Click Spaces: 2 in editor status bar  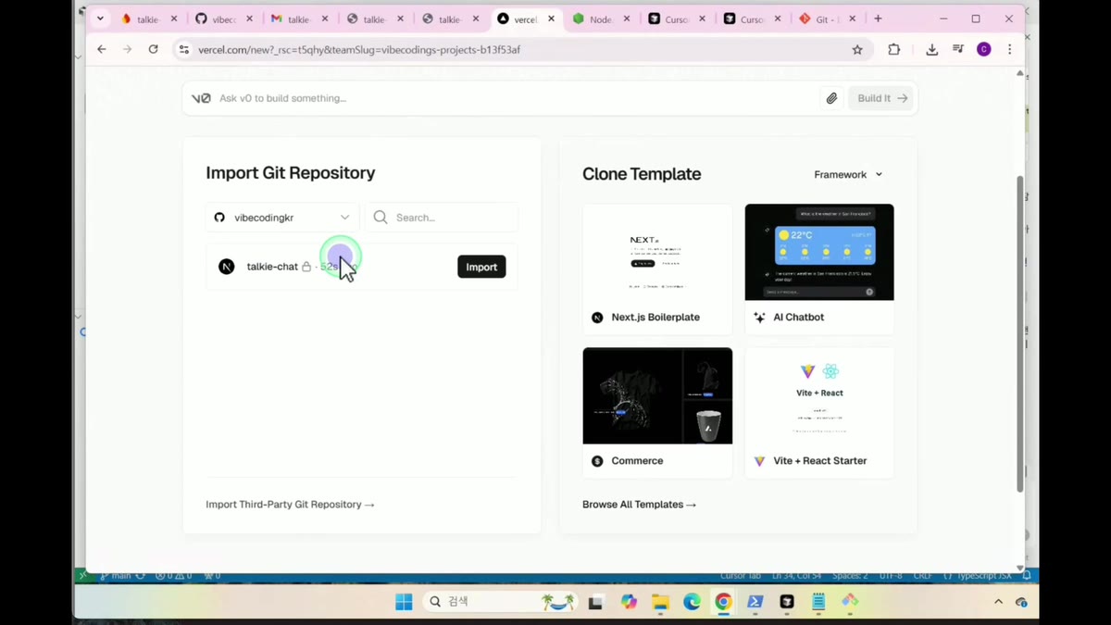coord(850,576)
